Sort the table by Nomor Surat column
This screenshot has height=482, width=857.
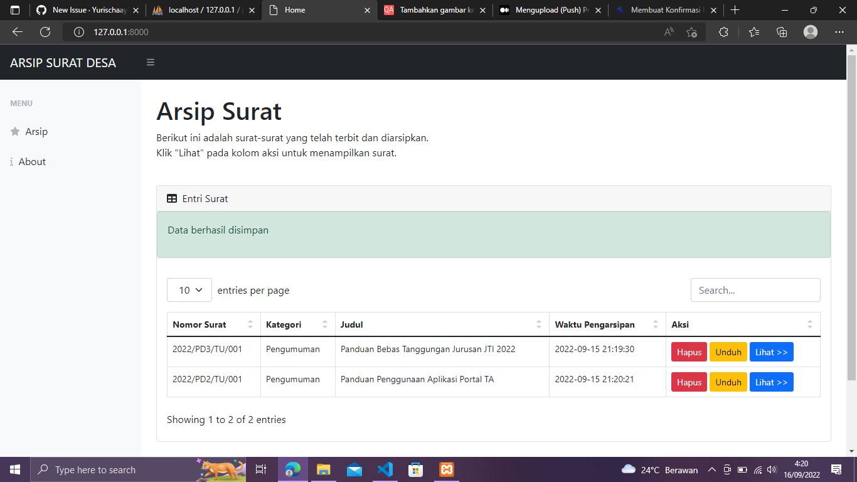coord(250,324)
